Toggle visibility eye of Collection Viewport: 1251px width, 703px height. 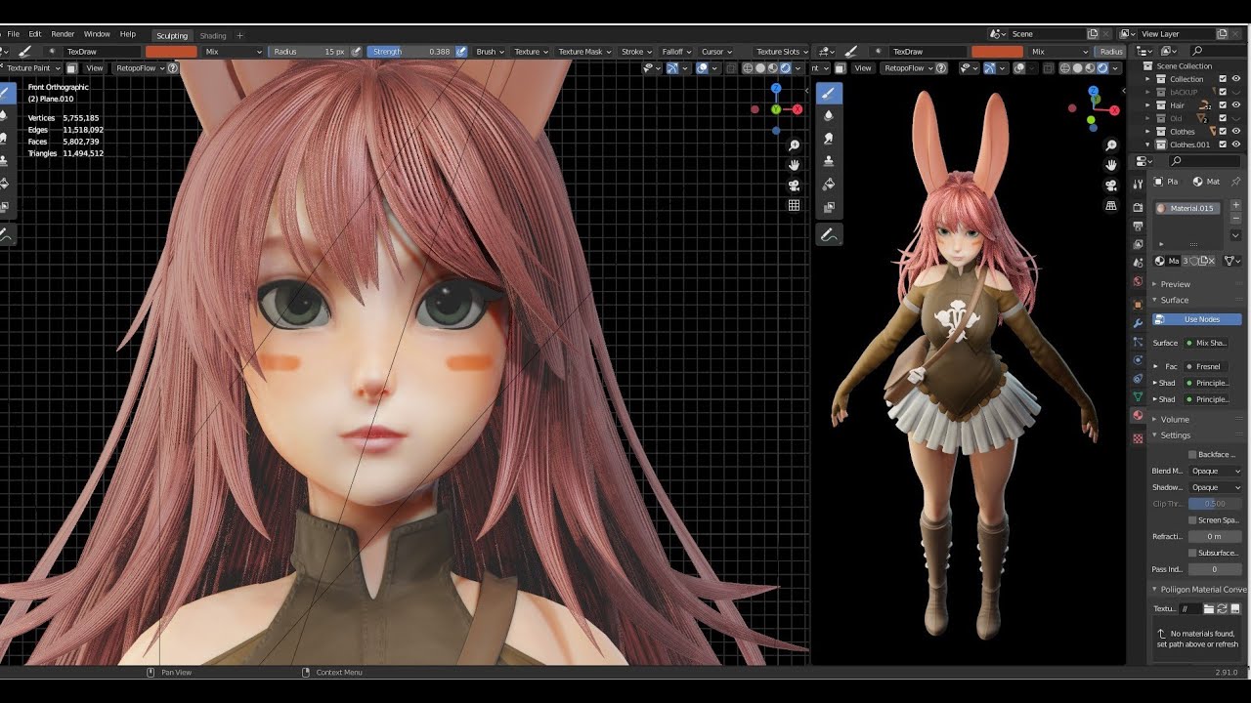1236,79
